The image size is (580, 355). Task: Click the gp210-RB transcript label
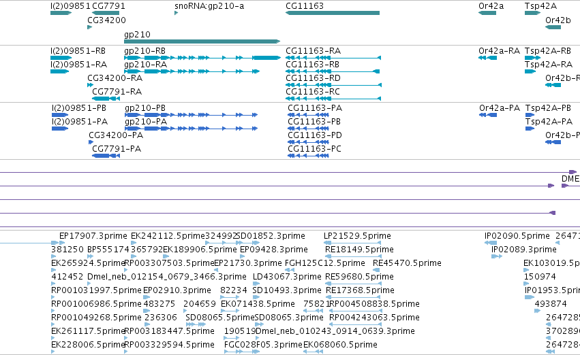[144, 51]
